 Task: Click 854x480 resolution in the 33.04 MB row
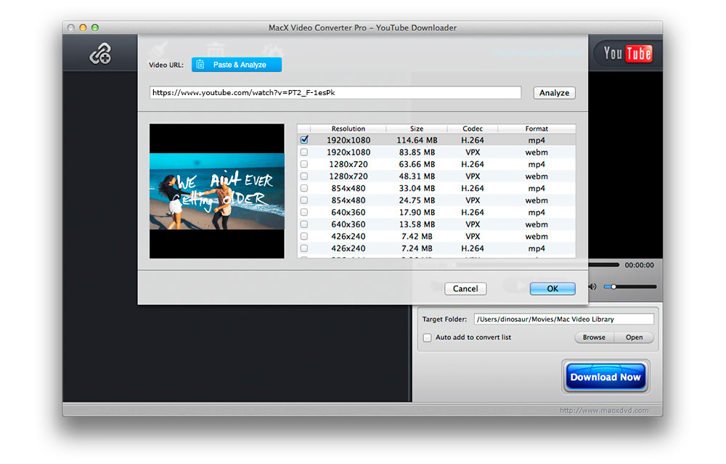tap(348, 188)
